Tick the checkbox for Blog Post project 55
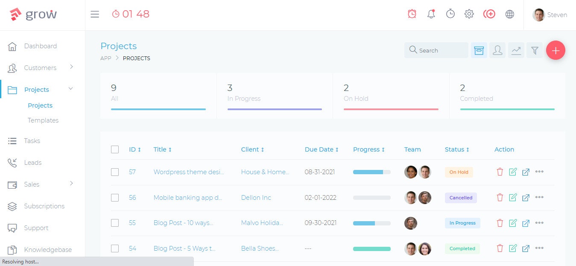576x266 pixels. pyautogui.click(x=115, y=223)
